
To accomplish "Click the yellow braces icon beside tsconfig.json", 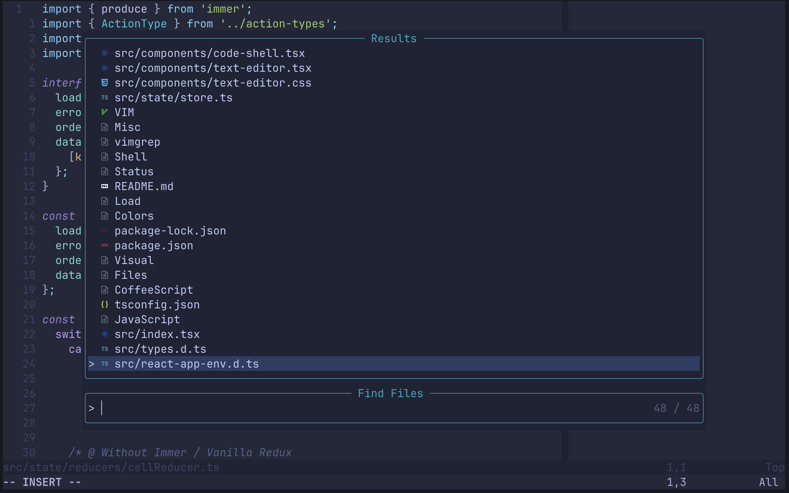I will pyautogui.click(x=104, y=305).
